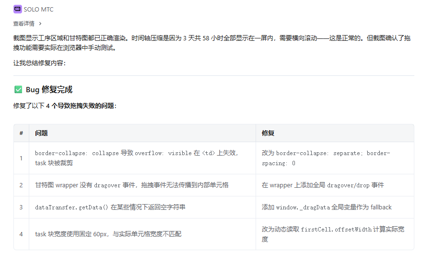
Task: Click the green checkmark beside Bug 修复完成
Action: coord(18,89)
